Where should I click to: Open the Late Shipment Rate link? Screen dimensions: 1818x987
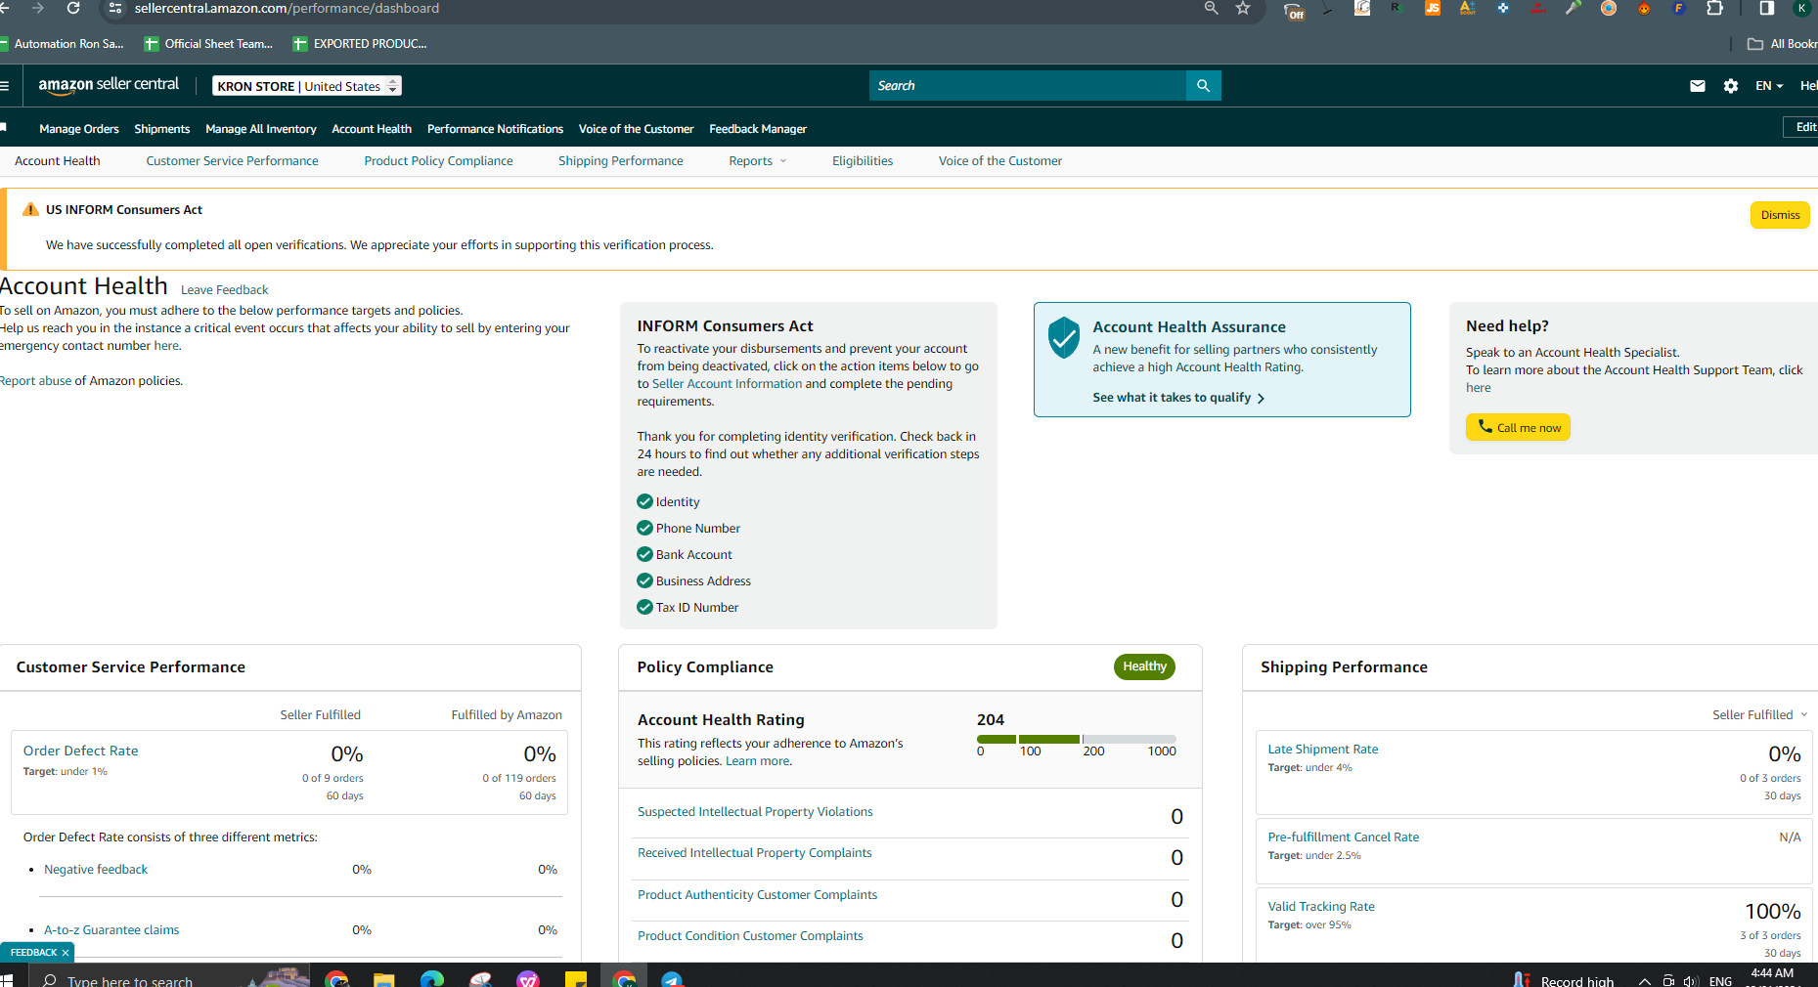click(1323, 750)
